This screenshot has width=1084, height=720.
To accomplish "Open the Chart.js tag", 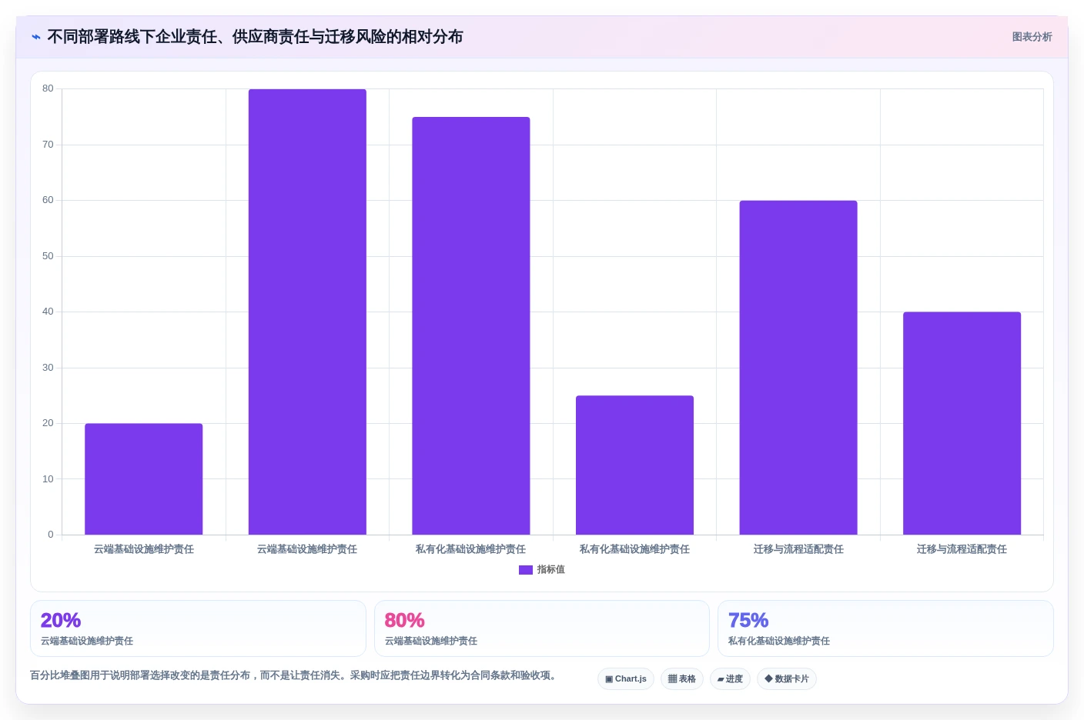I will click(626, 678).
